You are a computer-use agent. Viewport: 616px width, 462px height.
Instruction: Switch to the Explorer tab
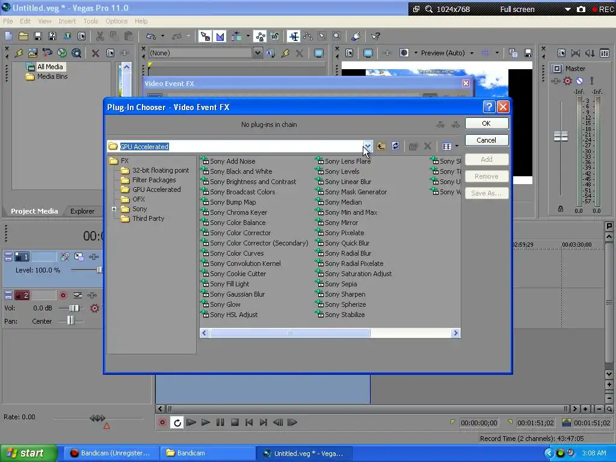(x=82, y=211)
